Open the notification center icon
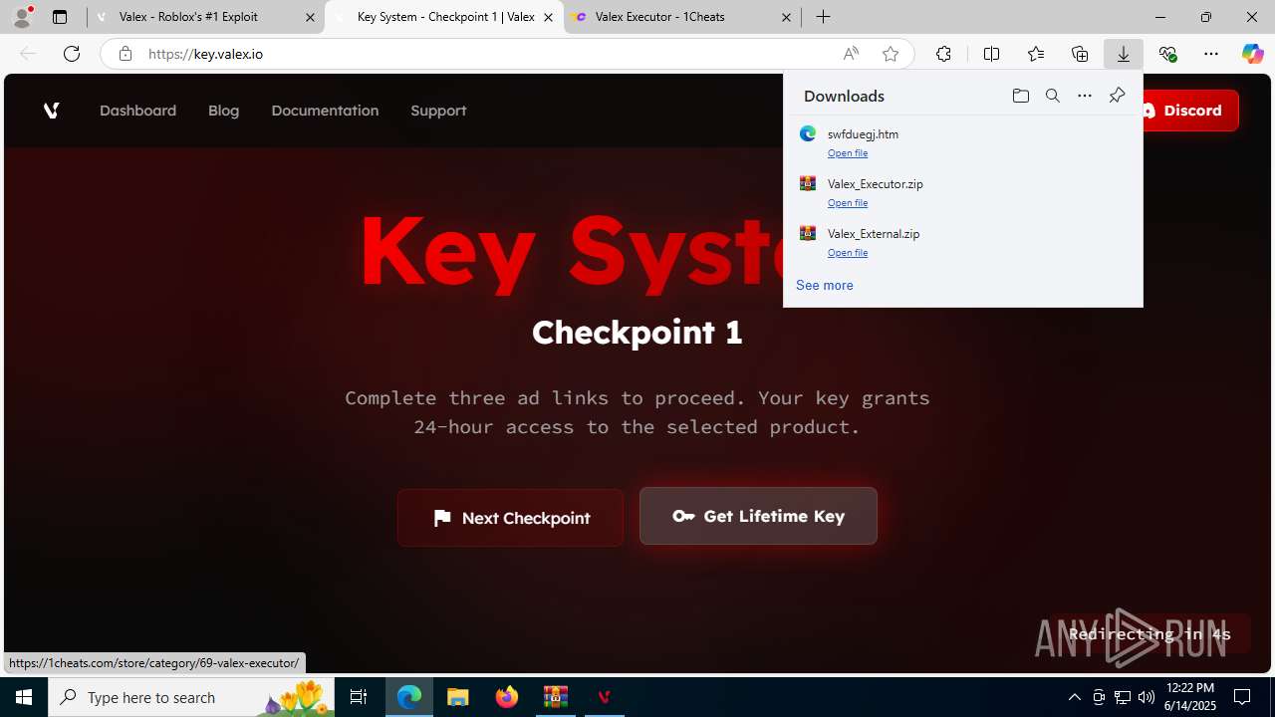The width and height of the screenshot is (1275, 717). (1242, 697)
